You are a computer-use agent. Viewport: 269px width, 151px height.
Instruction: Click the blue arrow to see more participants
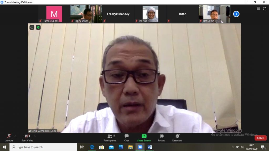pyautogui.click(x=236, y=14)
